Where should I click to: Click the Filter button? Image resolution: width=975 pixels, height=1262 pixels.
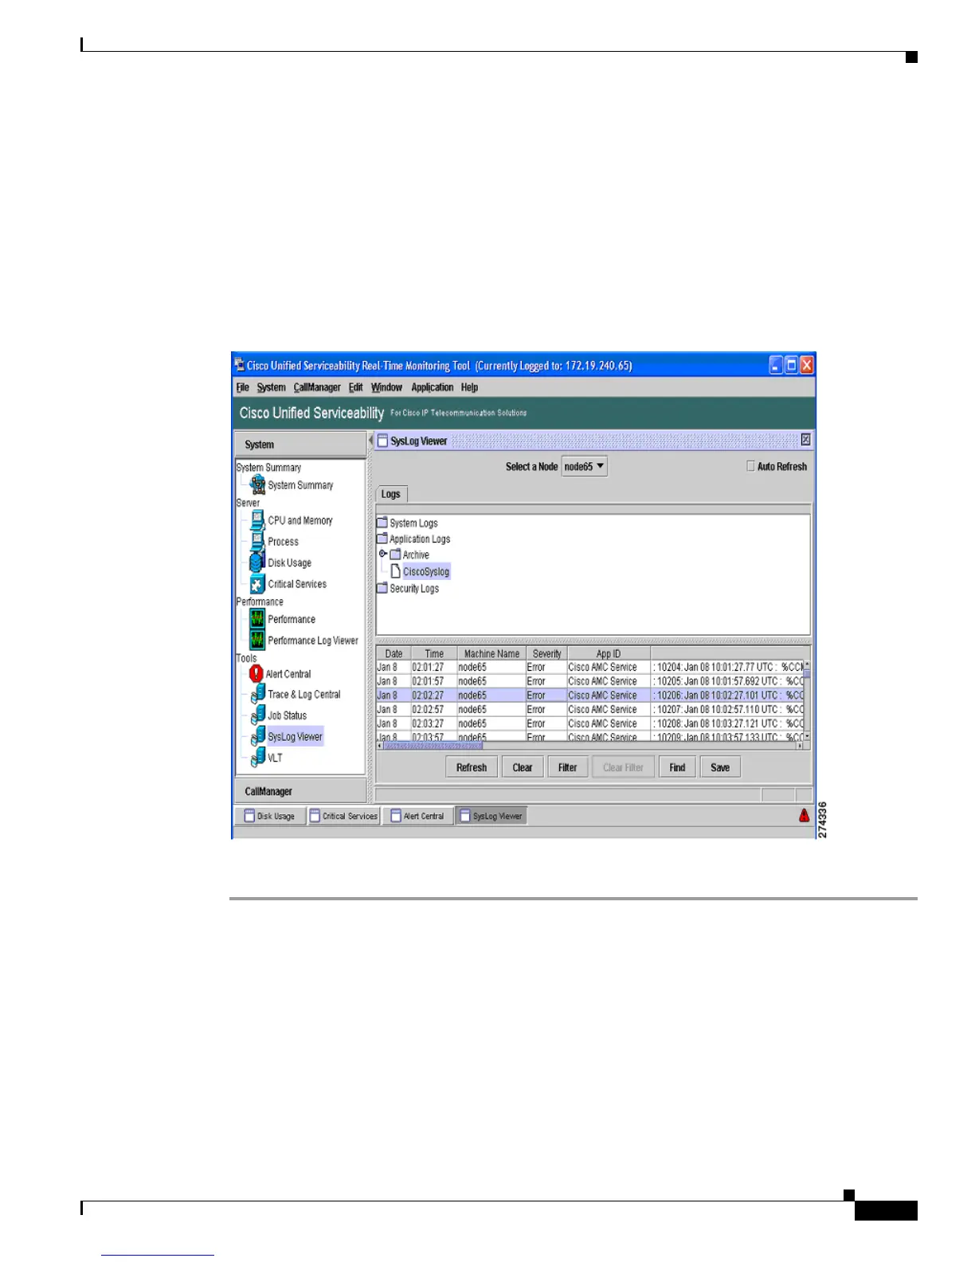(567, 767)
